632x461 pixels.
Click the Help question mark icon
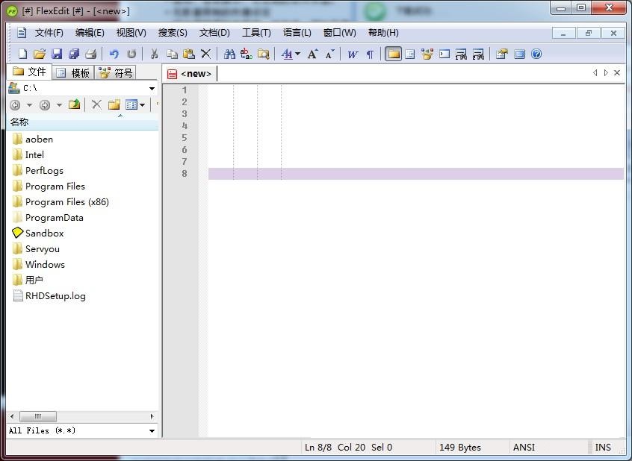coord(536,54)
